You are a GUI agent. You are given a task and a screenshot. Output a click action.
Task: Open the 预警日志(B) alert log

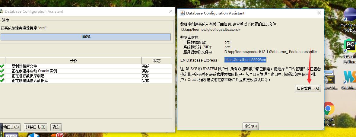click(x=35, y=127)
